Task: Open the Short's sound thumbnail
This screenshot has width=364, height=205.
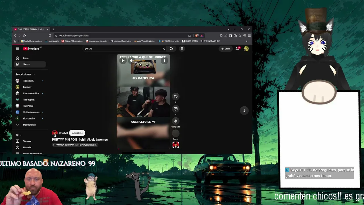Action: click(176, 145)
